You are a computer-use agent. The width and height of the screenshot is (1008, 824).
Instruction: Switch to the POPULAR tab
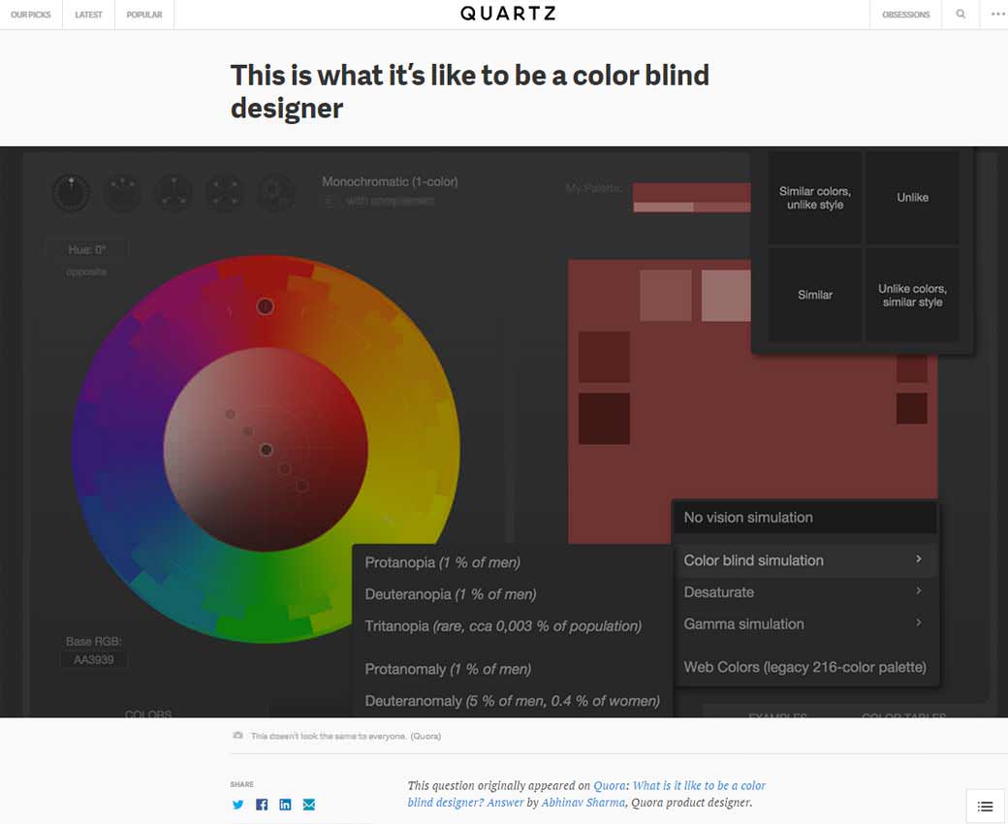pos(143,15)
